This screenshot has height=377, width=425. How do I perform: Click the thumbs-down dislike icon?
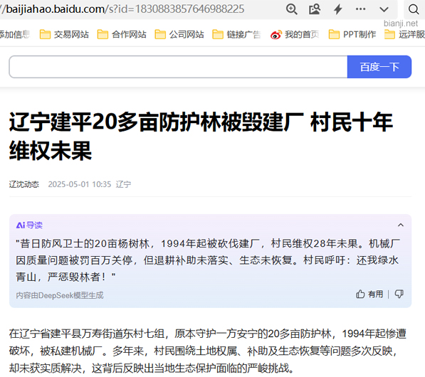click(399, 294)
